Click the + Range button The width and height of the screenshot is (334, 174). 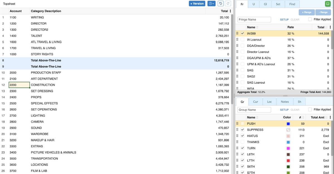pos(307,12)
